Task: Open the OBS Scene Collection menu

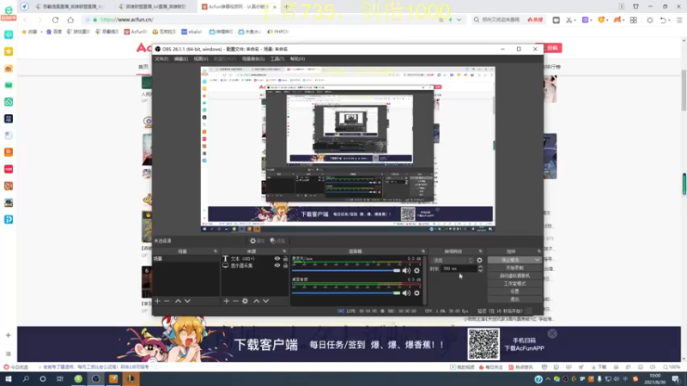Action: point(253,58)
